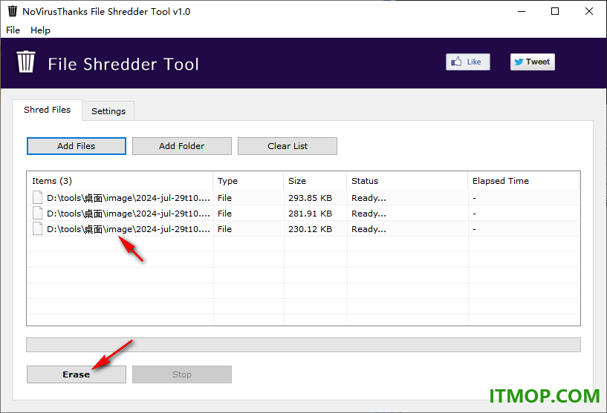607x413 pixels.
Task: Click the 281.91 KB size cell
Action: point(310,214)
